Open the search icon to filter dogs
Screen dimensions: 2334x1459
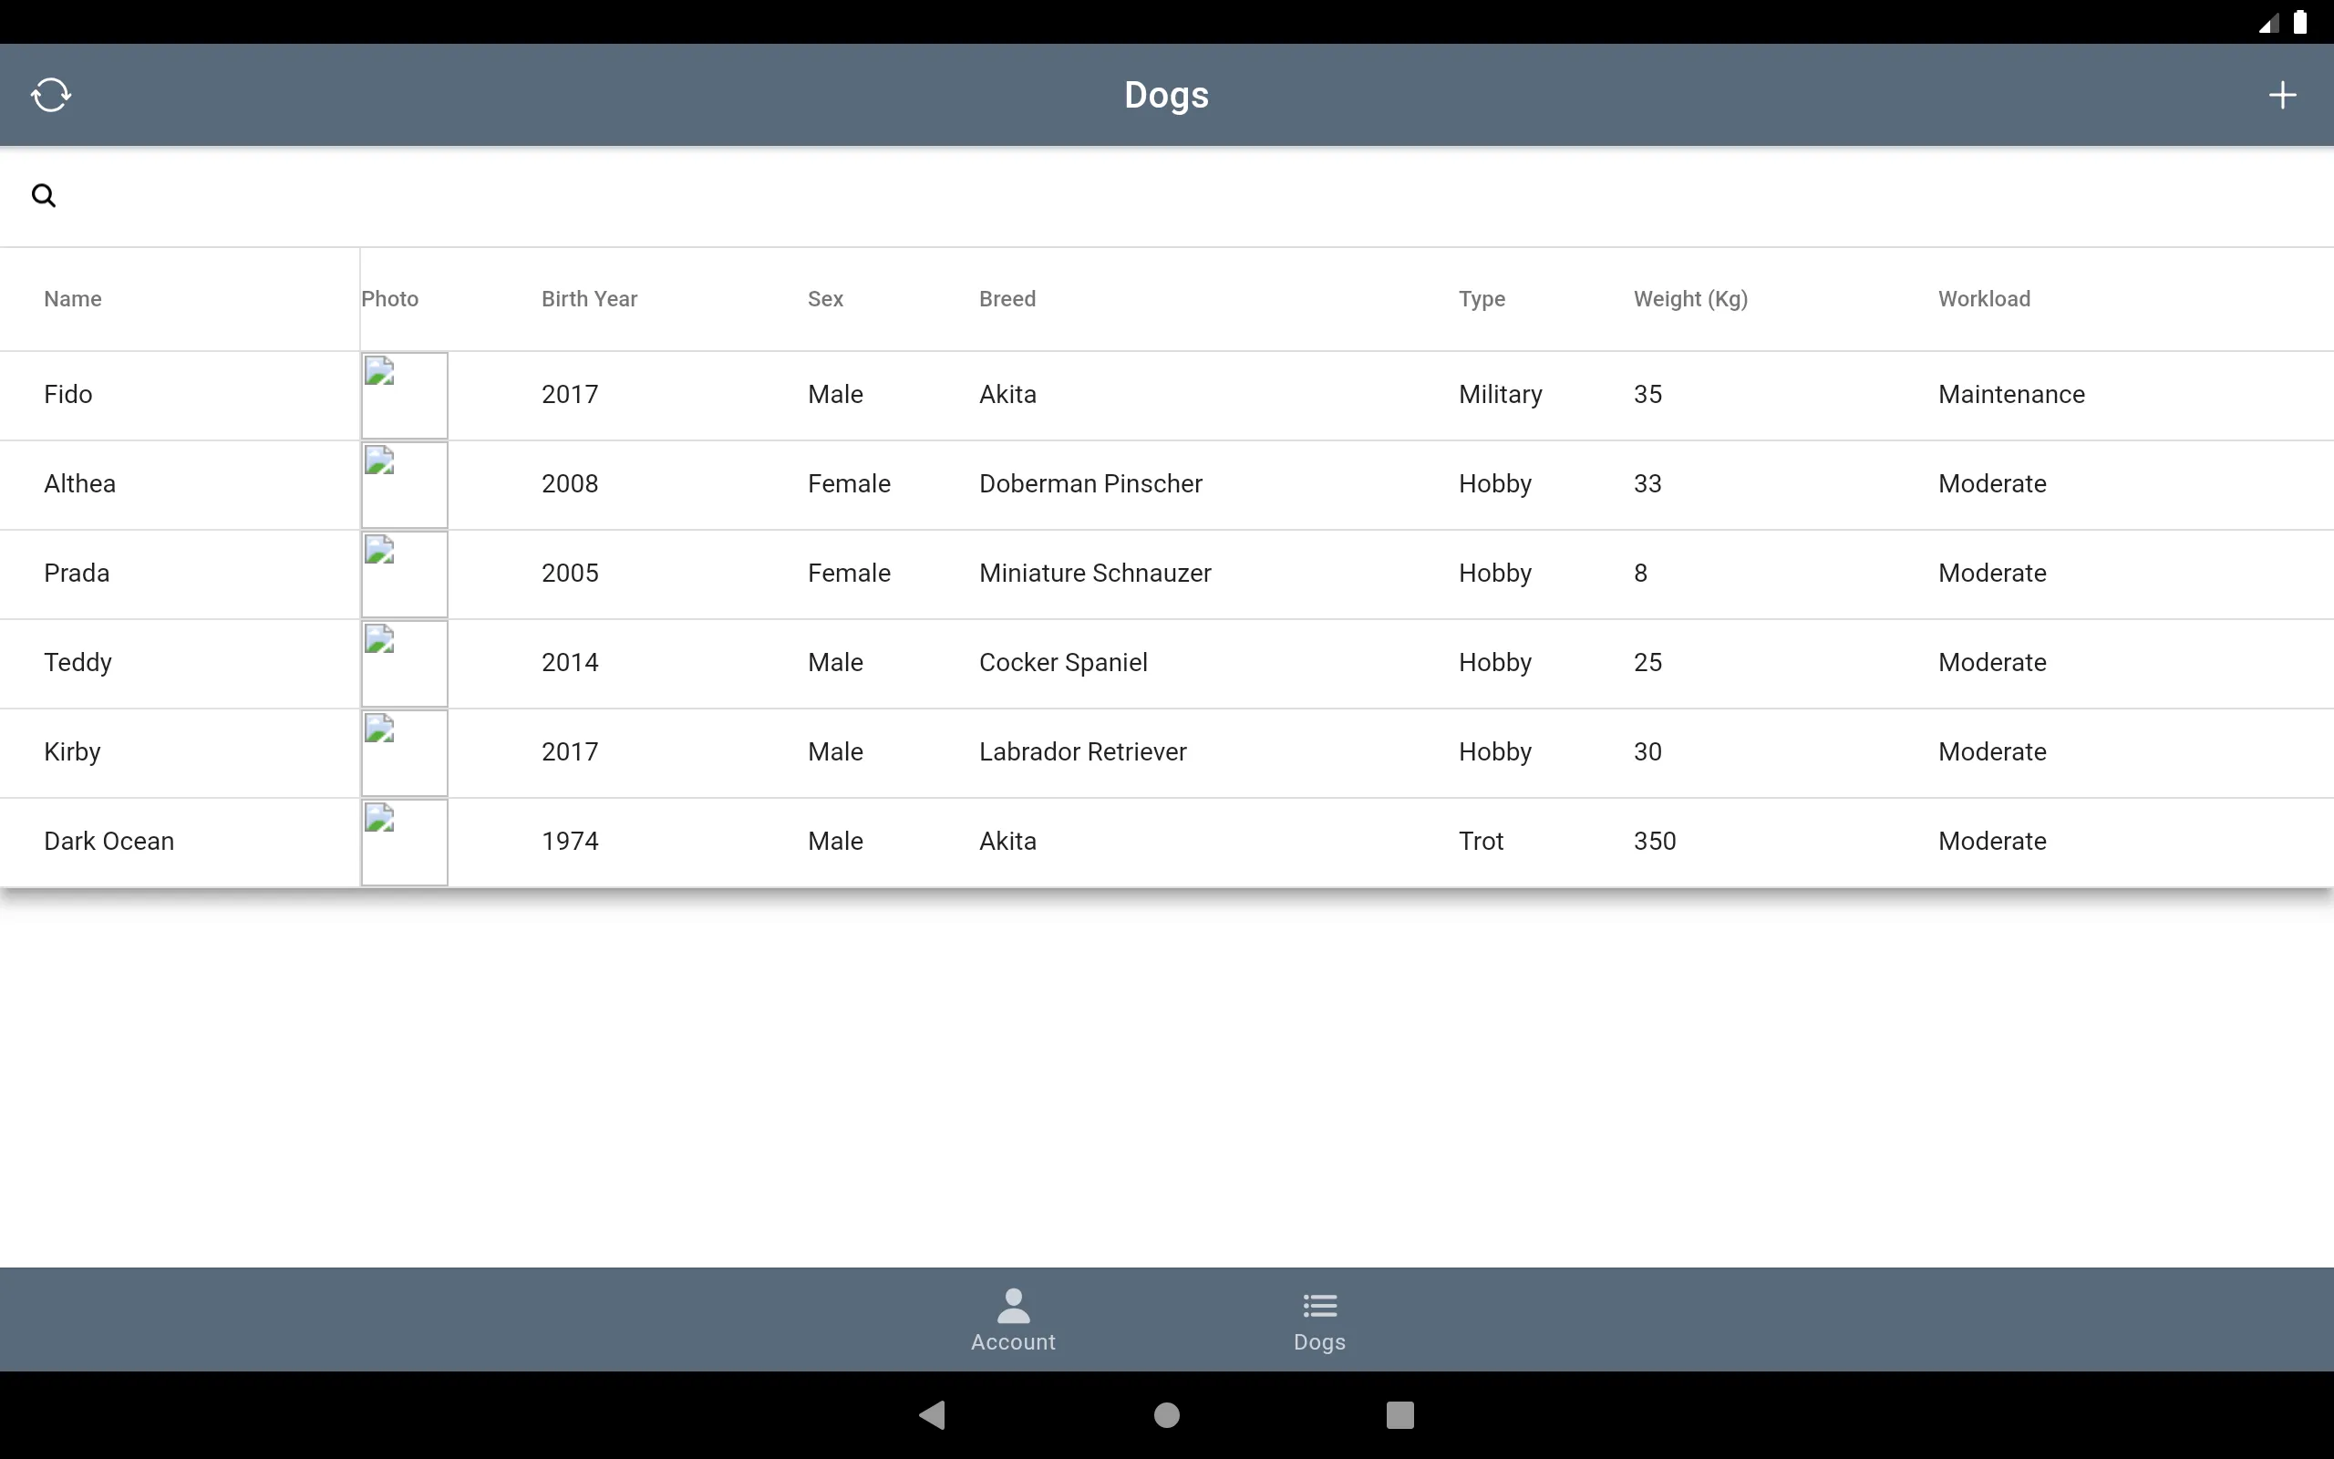(44, 193)
